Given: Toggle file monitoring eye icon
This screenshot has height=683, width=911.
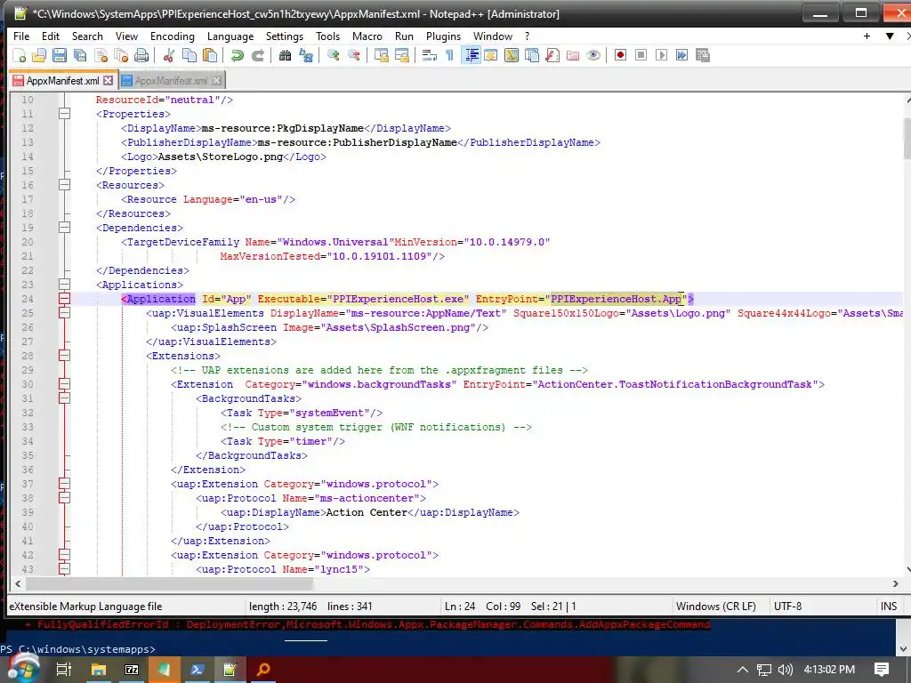Looking at the screenshot, I should point(593,55).
